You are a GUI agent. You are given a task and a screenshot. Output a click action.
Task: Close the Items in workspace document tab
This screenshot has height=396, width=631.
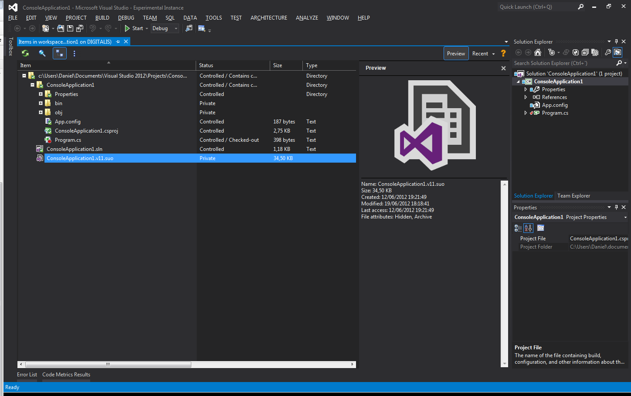(x=126, y=41)
